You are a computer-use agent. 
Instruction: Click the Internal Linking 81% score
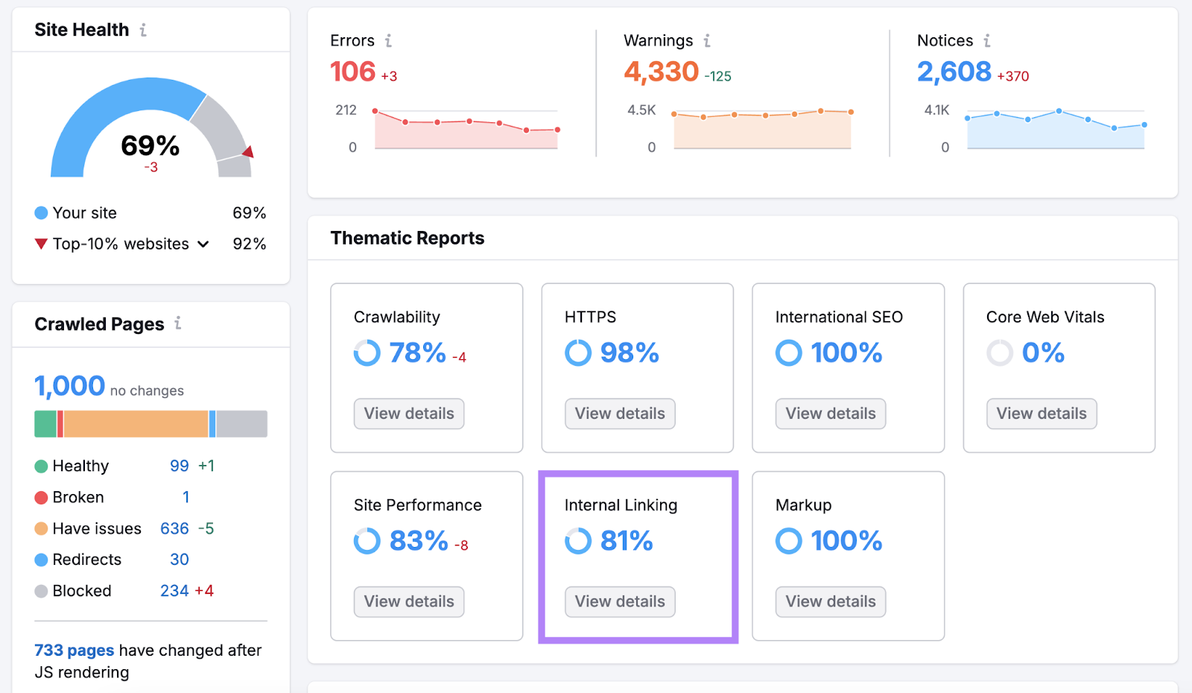point(627,542)
